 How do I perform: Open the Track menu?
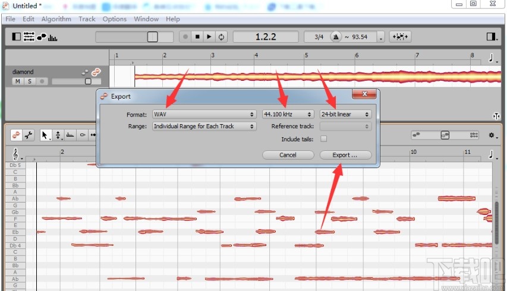(87, 19)
